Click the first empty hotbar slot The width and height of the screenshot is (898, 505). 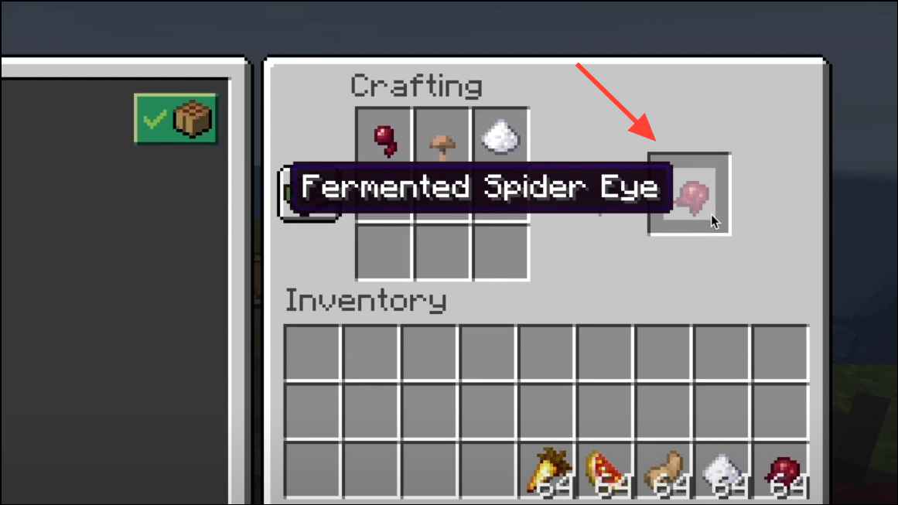[x=312, y=471]
